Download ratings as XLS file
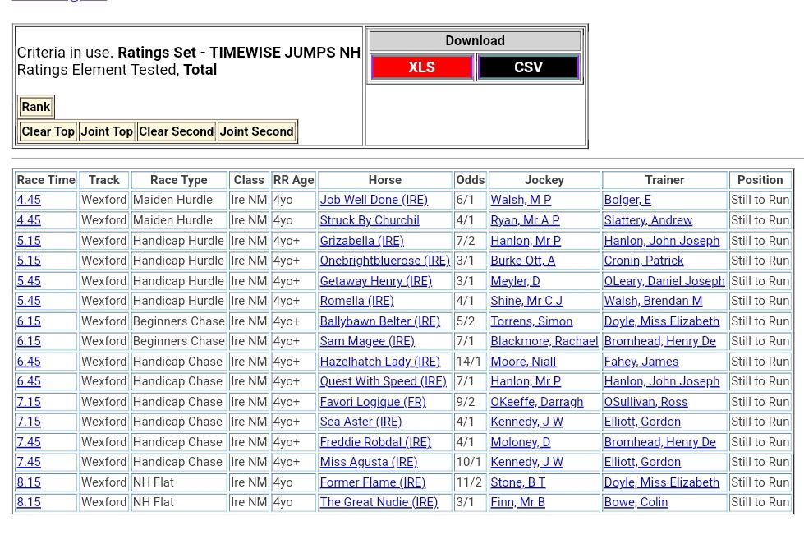 [421, 67]
